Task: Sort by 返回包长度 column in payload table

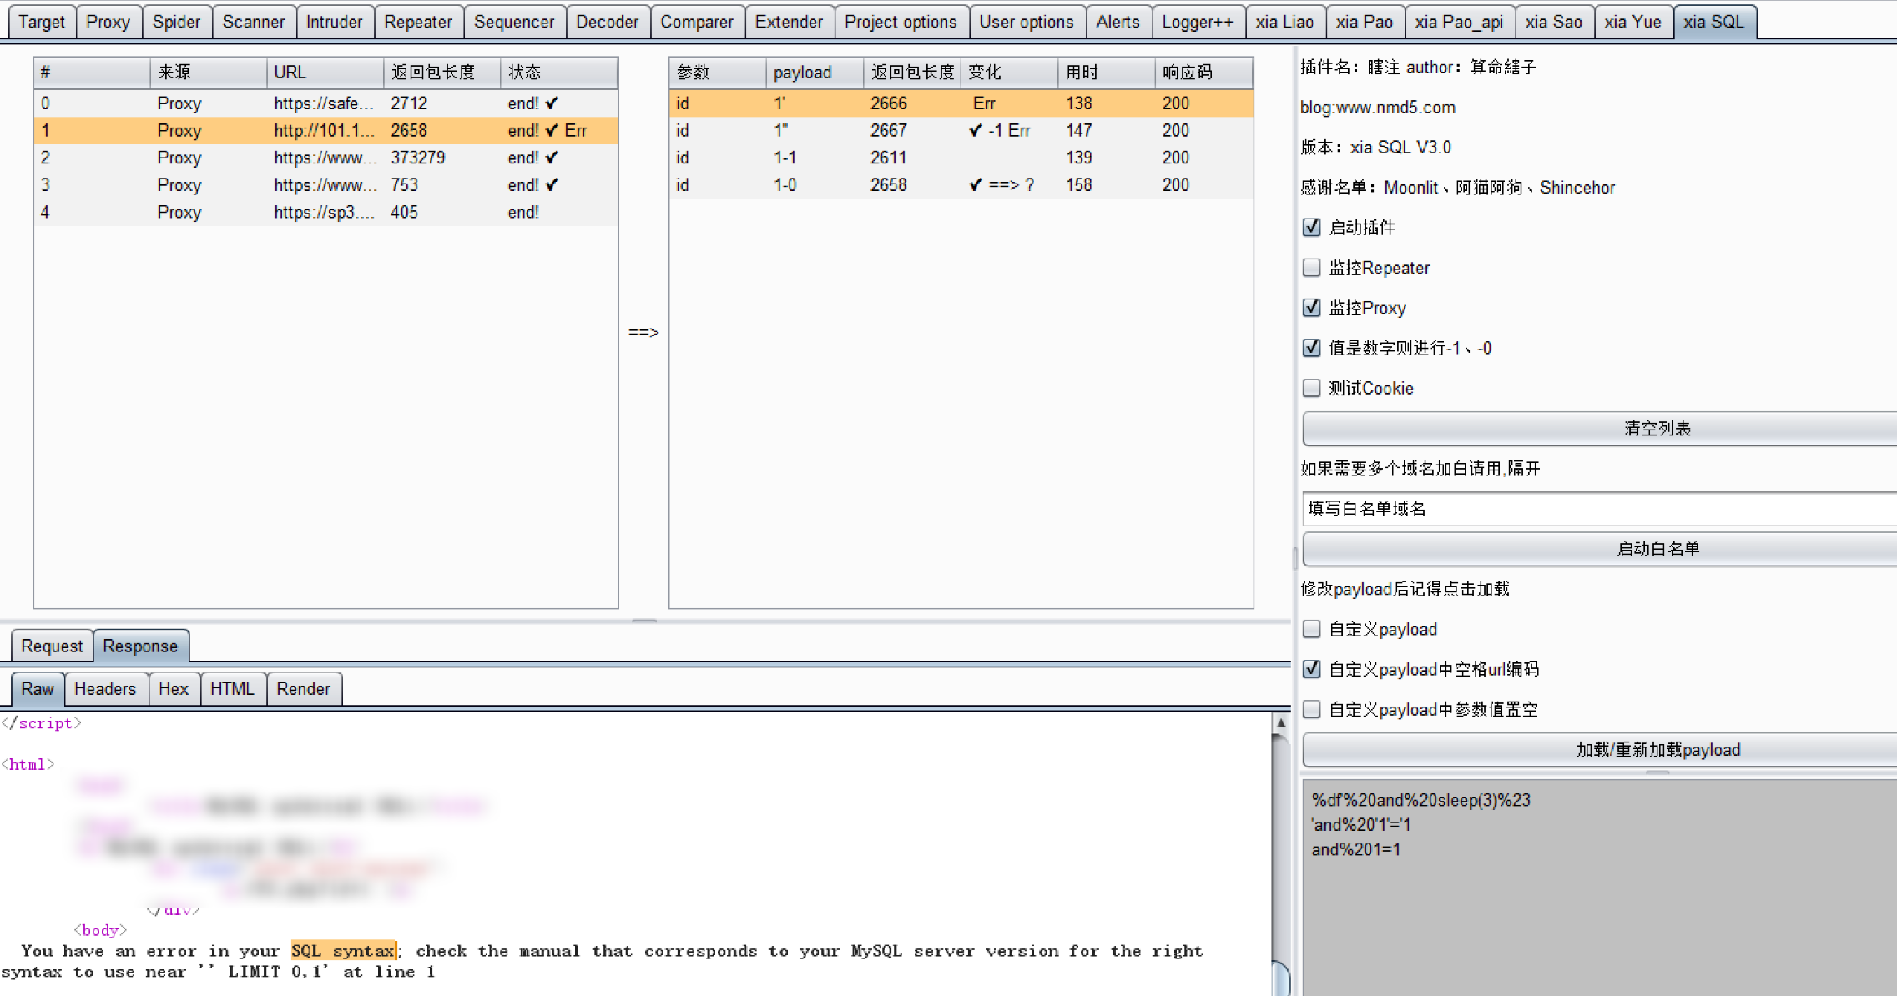Action: (911, 73)
